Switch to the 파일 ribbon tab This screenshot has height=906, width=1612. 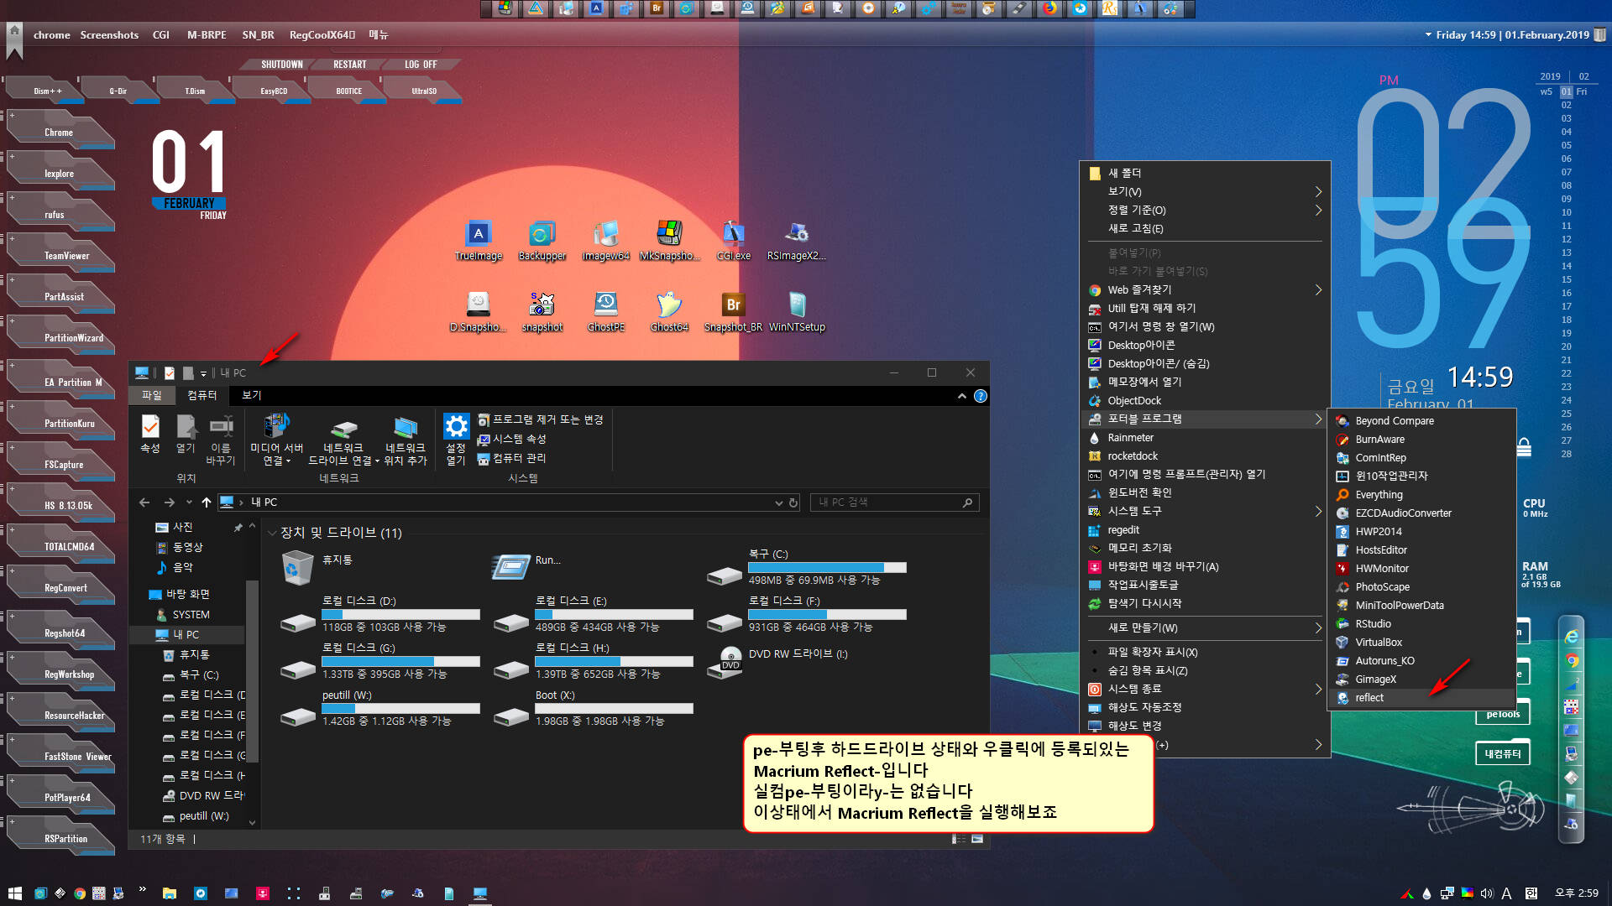(x=151, y=395)
